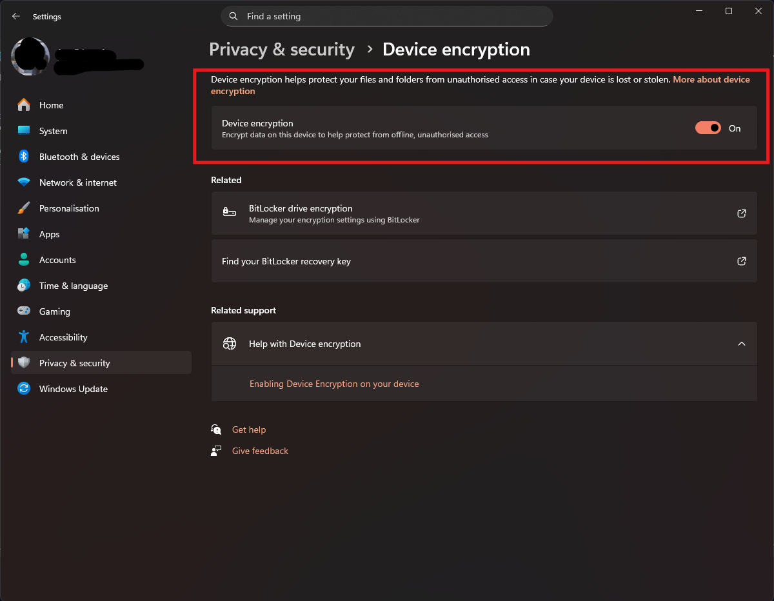Click the Personalisation paintbrush icon
The image size is (774, 601).
(x=24, y=208)
